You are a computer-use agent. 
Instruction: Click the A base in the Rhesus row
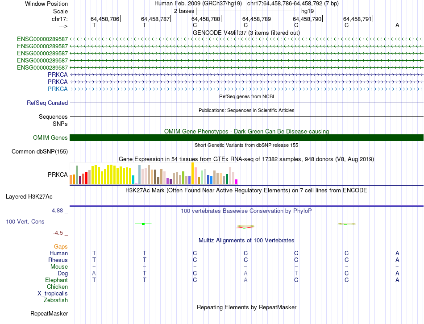pyautogui.click(x=397, y=260)
